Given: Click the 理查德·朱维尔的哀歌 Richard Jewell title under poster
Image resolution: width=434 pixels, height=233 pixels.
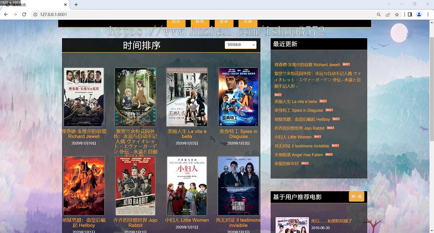Looking at the screenshot, I should coord(84,134).
